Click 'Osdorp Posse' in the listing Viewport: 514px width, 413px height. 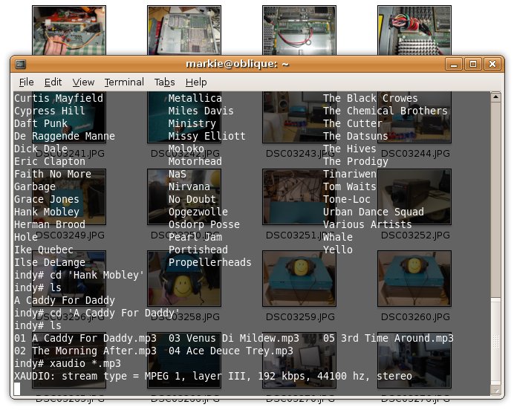pos(204,224)
